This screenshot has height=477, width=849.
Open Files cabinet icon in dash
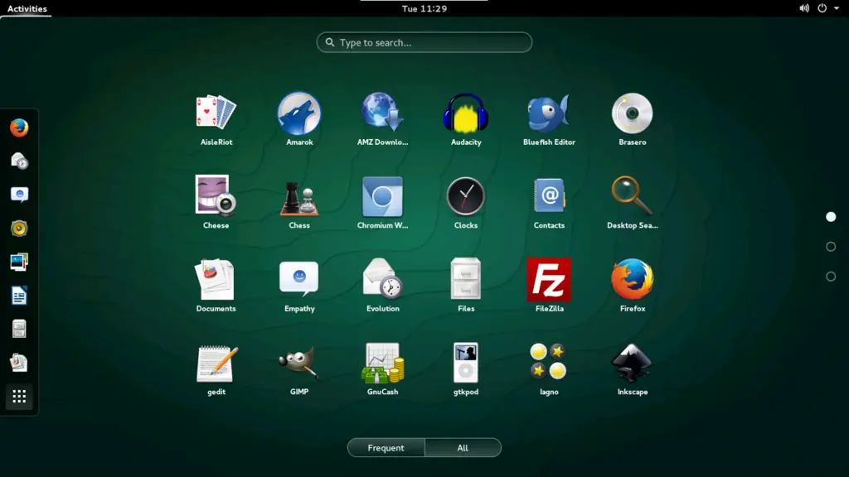(x=19, y=329)
